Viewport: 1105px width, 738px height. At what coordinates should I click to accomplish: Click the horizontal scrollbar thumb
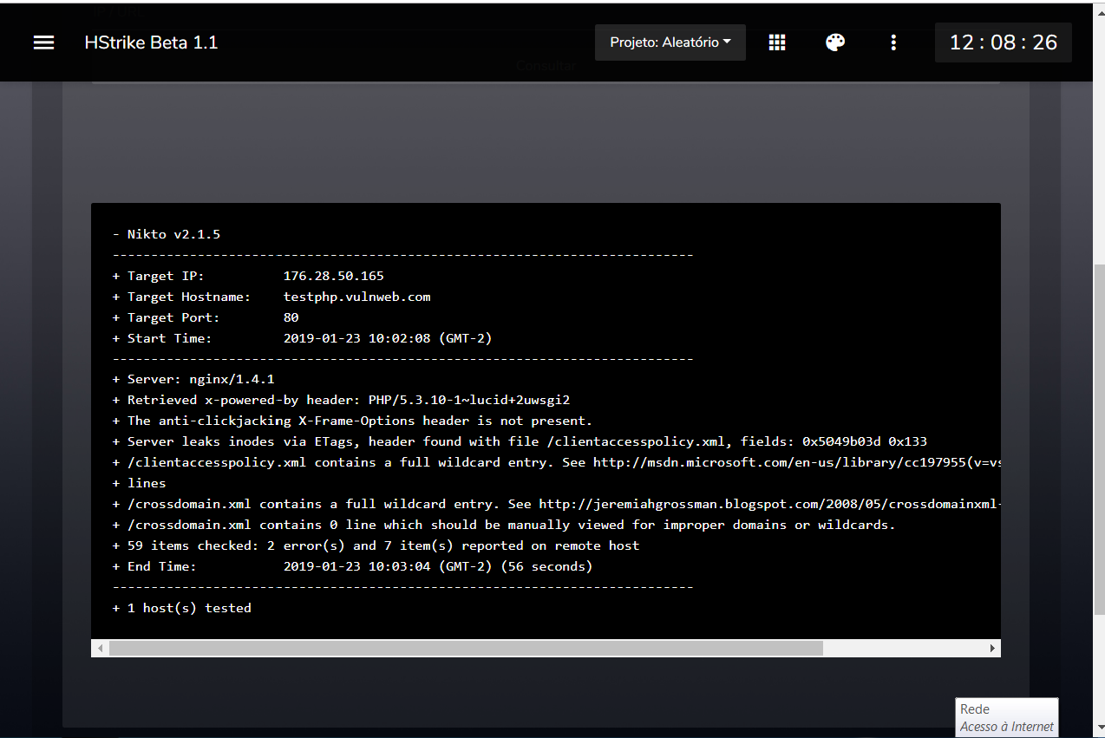tap(466, 649)
